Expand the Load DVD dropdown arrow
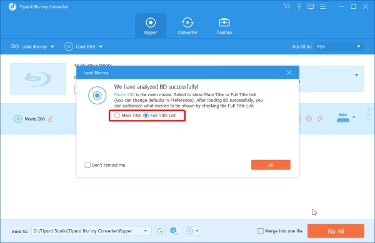This screenshot has height=243, width=375. point(101,47)
